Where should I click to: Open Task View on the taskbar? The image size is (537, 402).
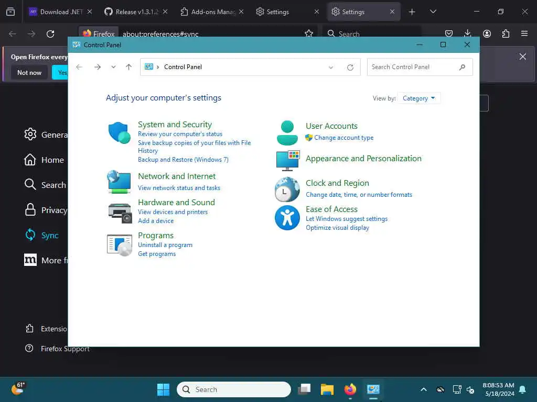[x=304, y=389]
